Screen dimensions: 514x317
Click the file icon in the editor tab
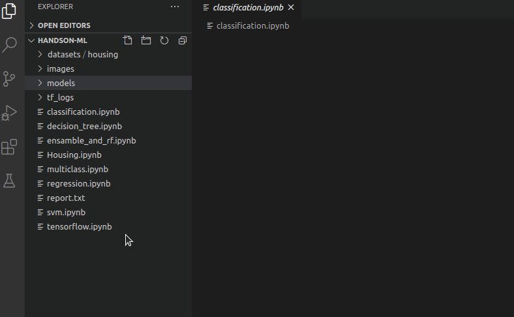tap(206, 8)
